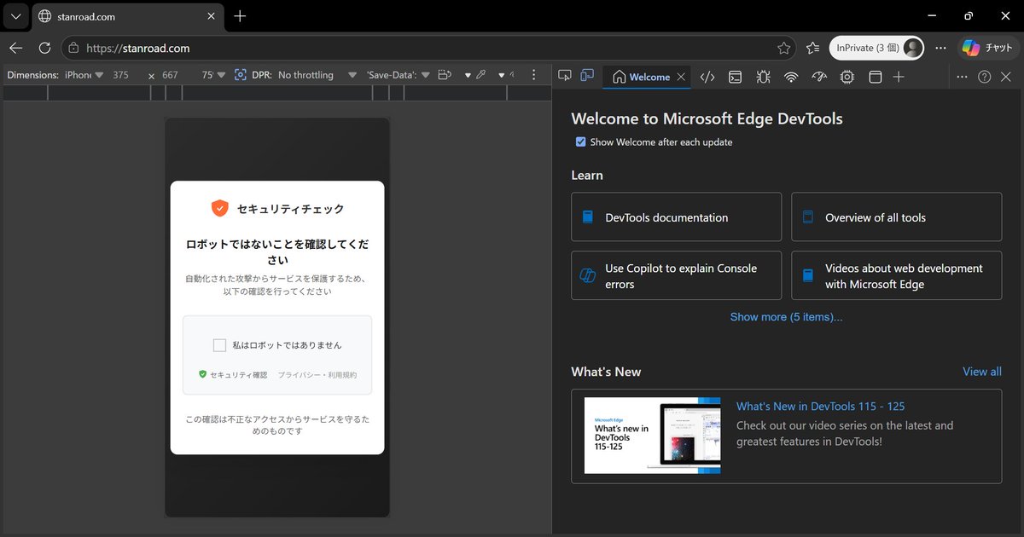Open dropdown arrow after the eyedropper icon
Image resolution: width=1024 pixels, height=537 pixels.
coord(501,75)
